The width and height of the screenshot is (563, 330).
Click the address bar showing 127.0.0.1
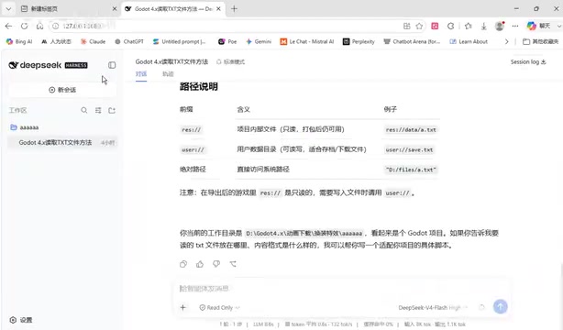click(x=230, y=26)
